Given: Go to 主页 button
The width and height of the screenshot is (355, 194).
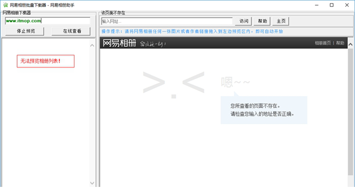Looking at the screenshot, I should point(281,21).
